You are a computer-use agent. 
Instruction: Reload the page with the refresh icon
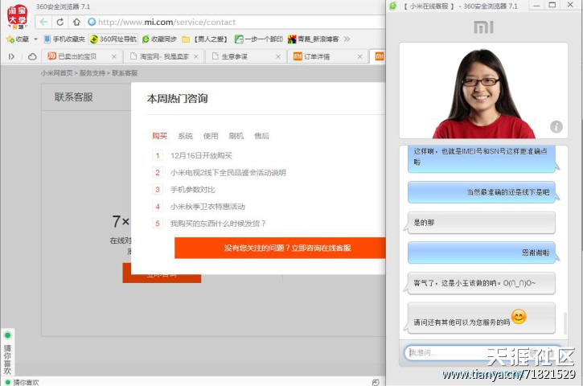(60, 22)
